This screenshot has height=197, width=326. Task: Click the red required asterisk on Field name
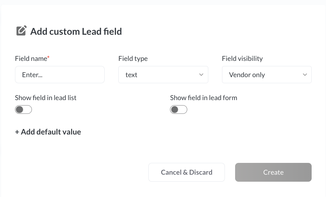(48, 57)
